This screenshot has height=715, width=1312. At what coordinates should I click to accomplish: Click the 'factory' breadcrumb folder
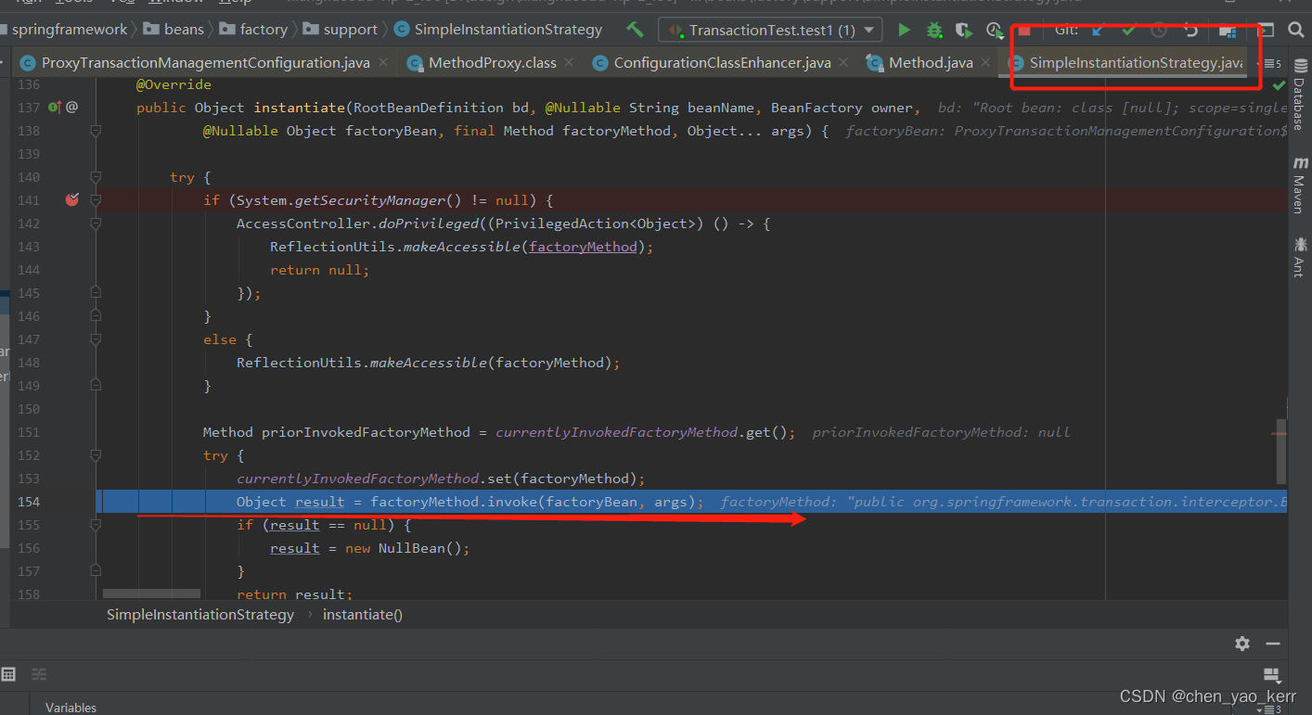coord(253,30)
